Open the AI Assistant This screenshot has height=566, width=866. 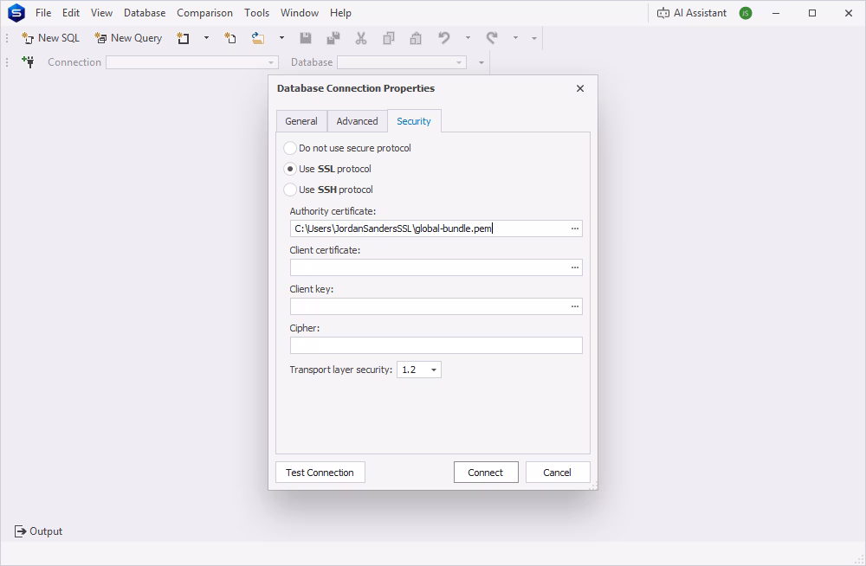tap(692, 13)
